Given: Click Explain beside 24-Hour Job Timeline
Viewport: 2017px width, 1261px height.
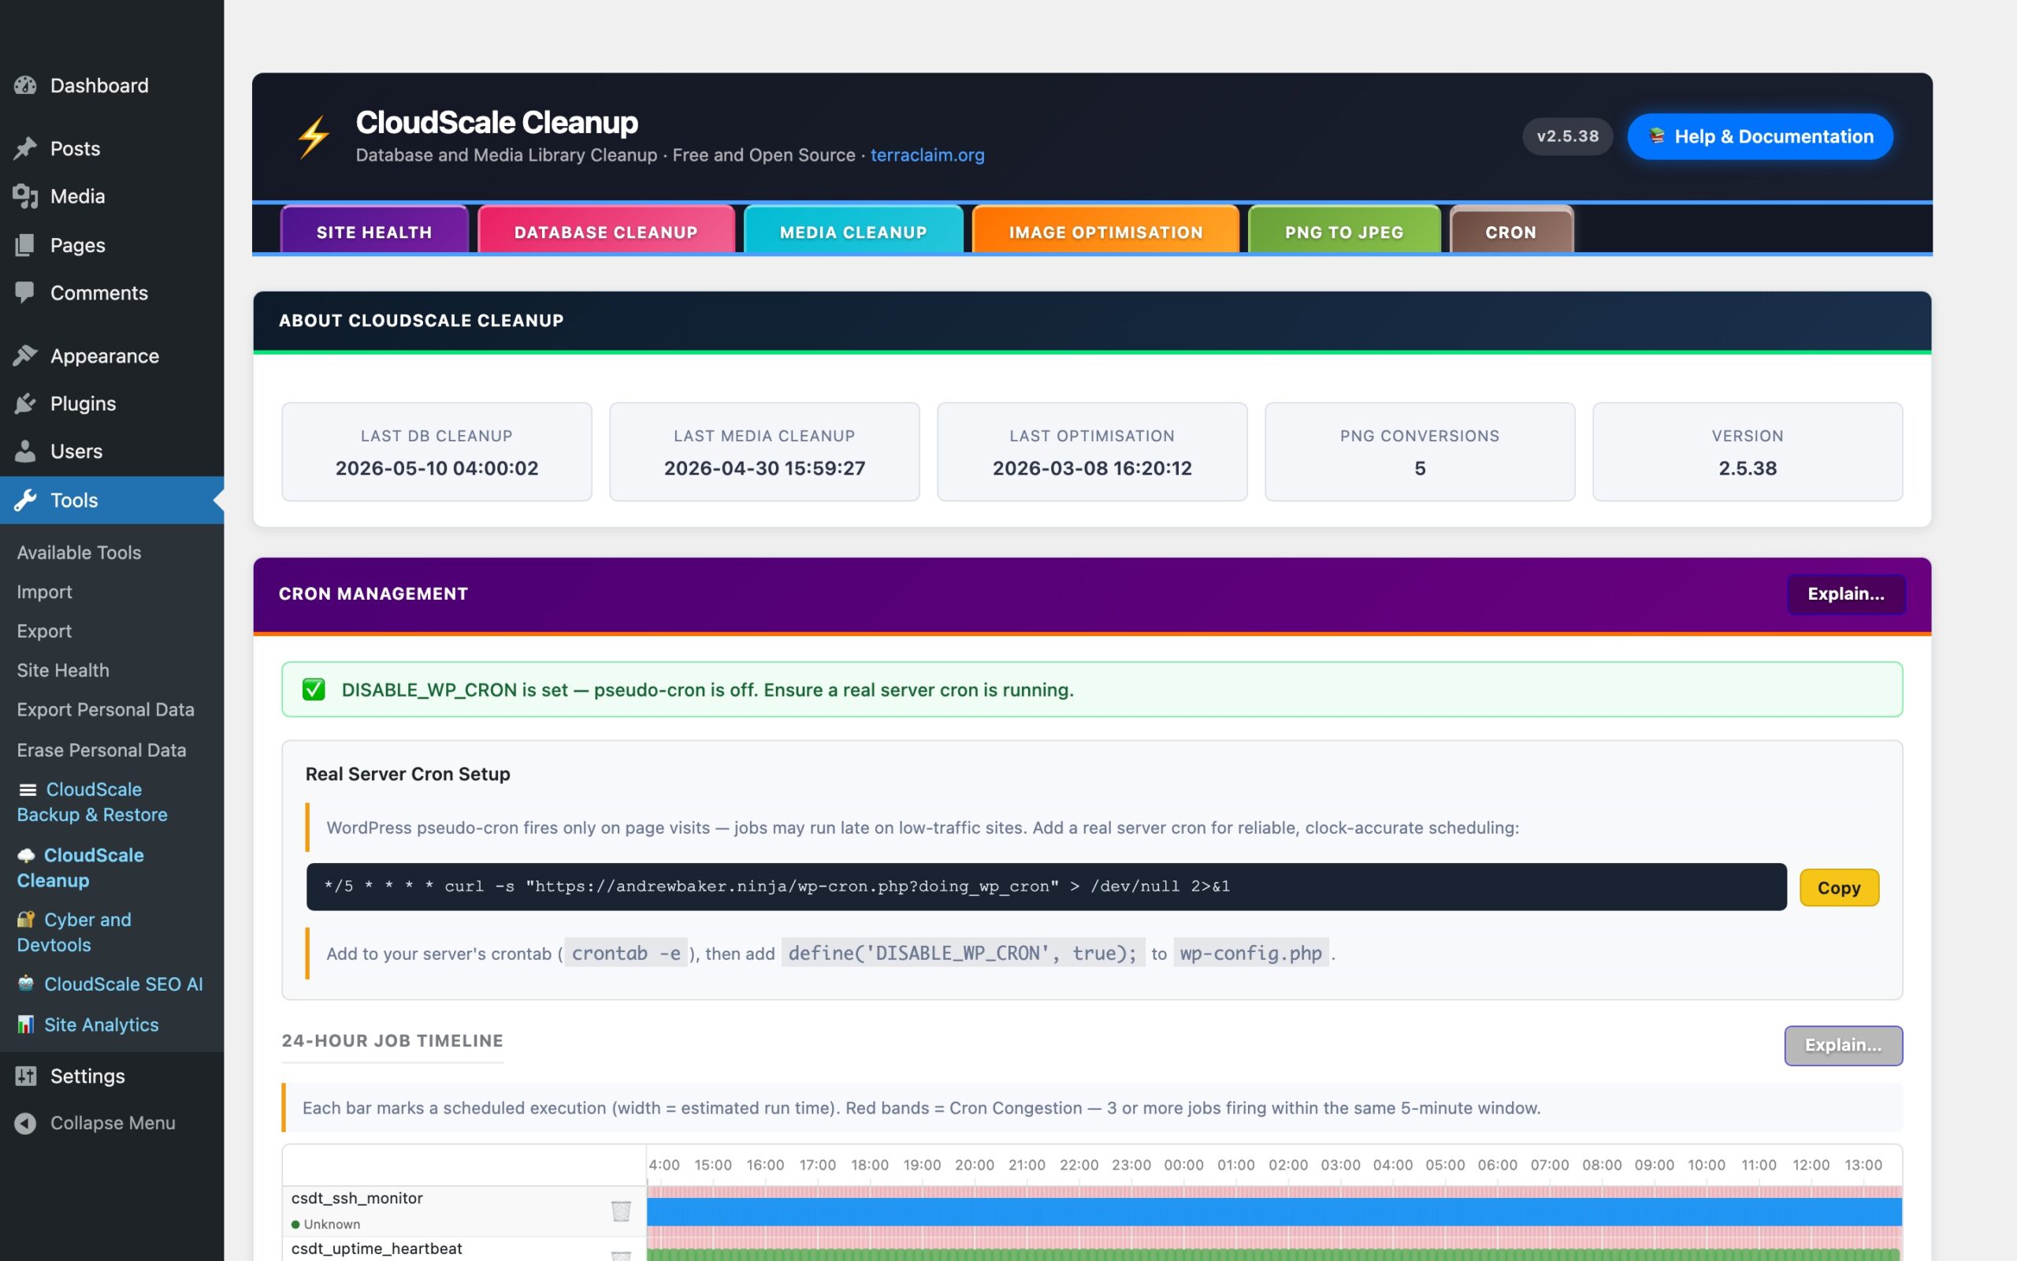Looking at the screenshot, I should 1843,1045.
